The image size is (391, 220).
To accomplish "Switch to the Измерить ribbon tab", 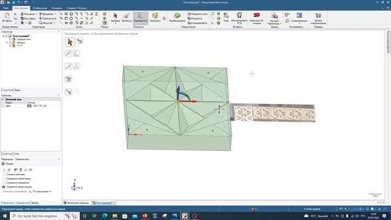I will coord(57,8).
